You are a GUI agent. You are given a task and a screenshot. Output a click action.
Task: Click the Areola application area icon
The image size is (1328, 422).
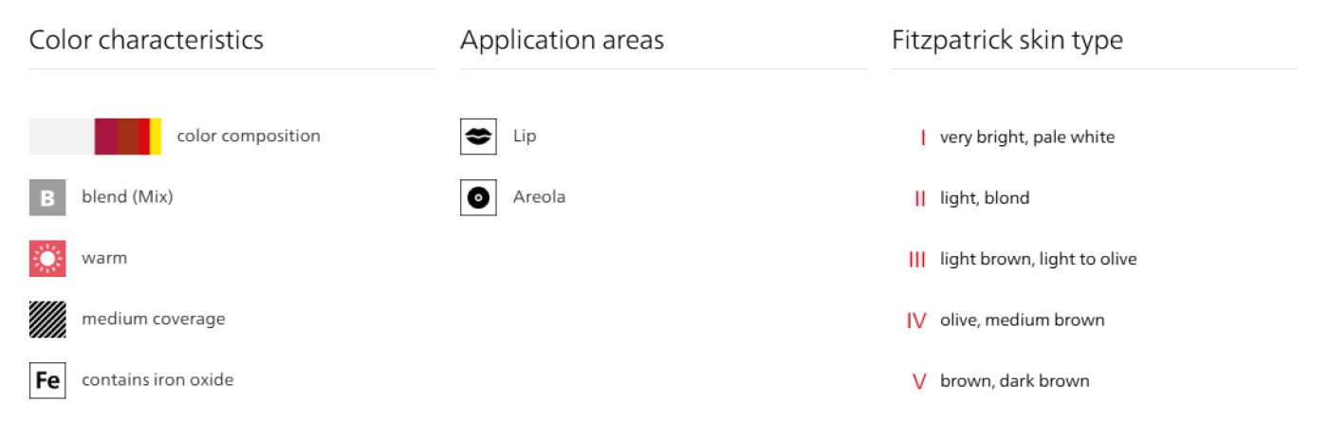(478, 197)
